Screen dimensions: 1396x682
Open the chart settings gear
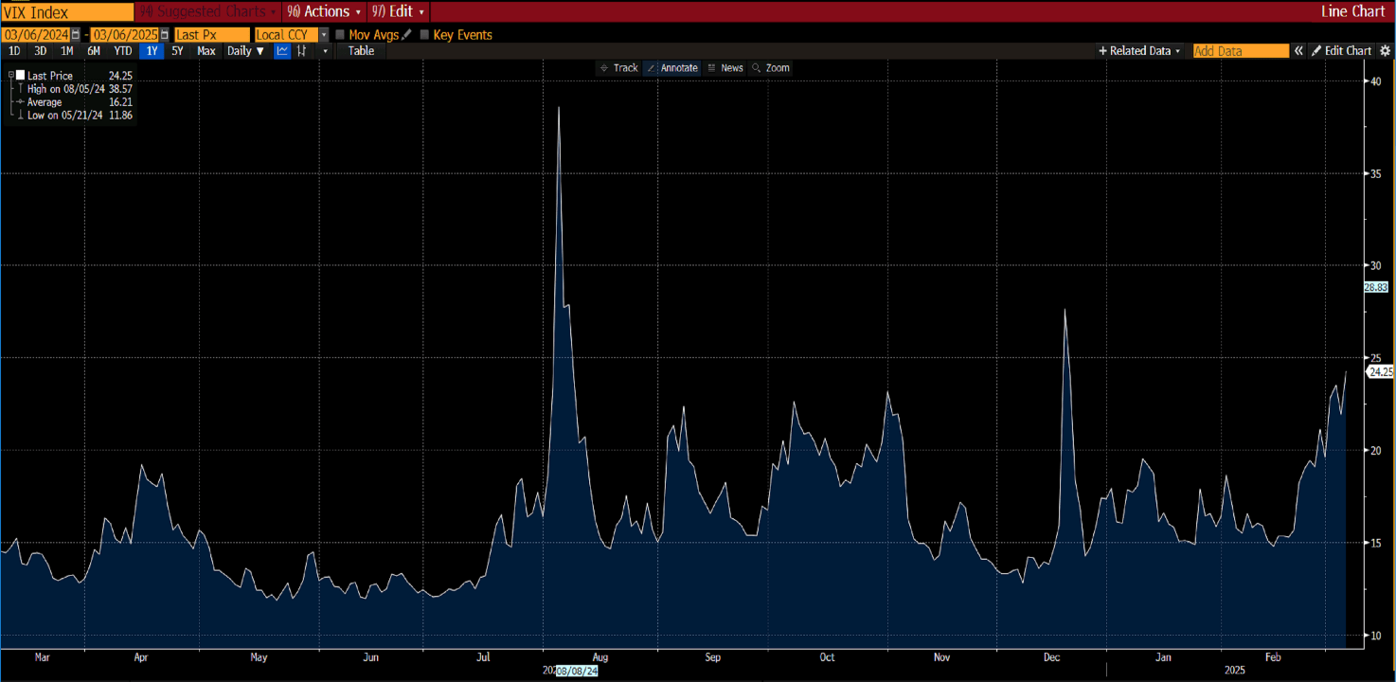pos(1385,51)
